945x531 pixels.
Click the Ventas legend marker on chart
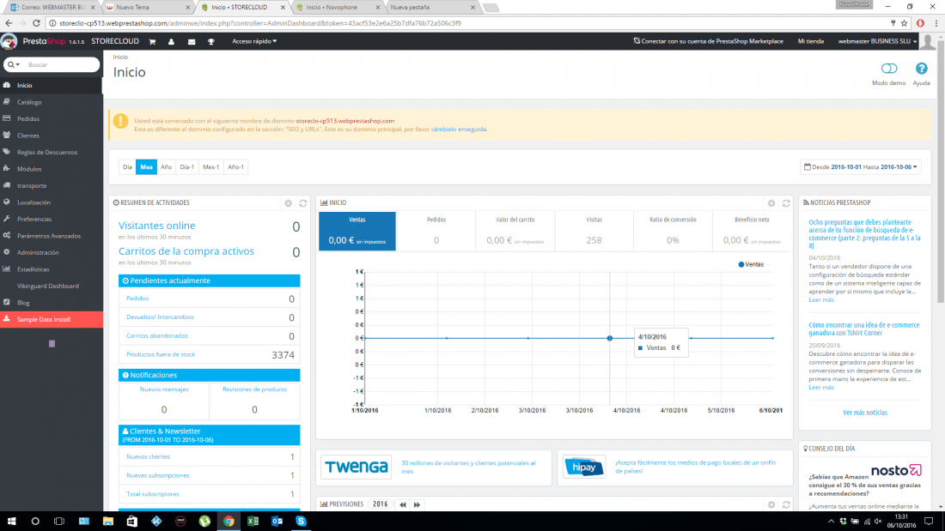(741, 265)
